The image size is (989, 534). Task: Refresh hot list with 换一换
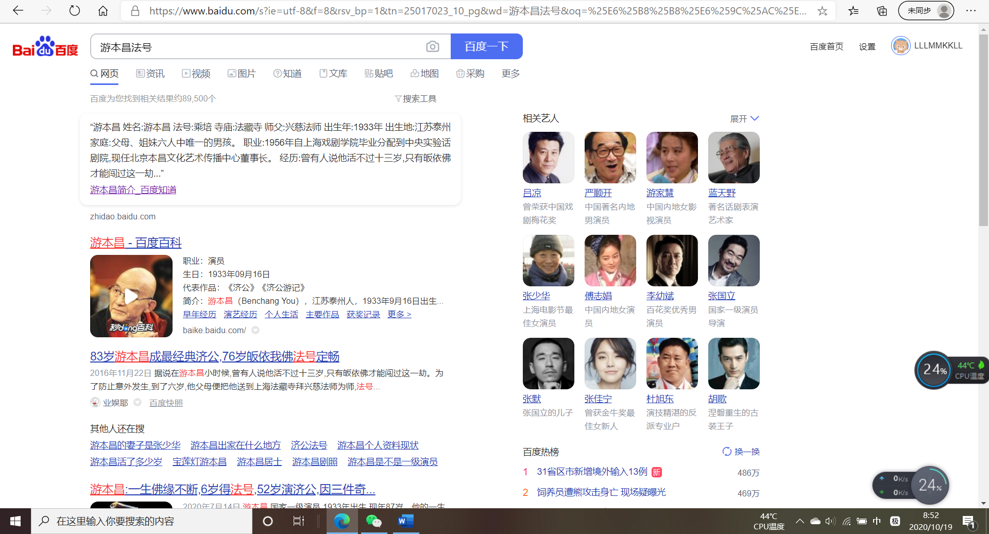pos(741,452)
